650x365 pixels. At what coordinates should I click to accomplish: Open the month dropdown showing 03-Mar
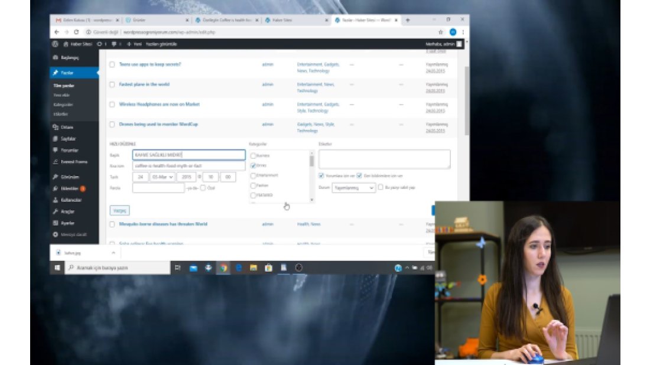[162, 177]
